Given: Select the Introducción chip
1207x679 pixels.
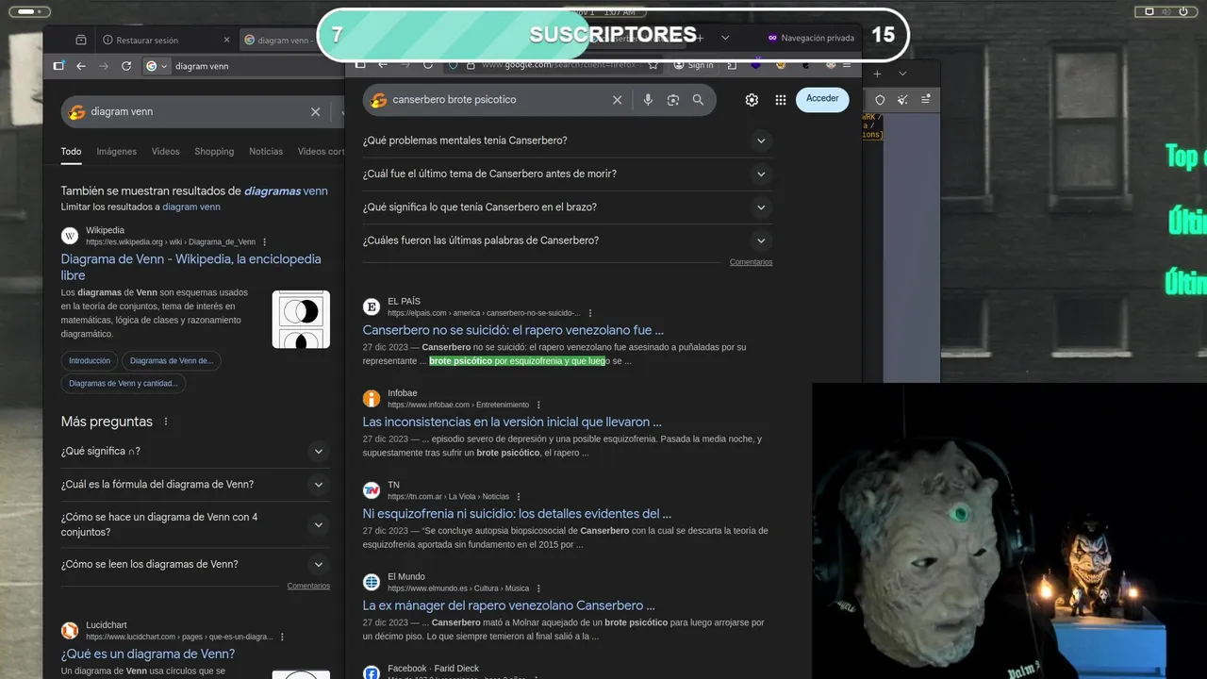Looking at the screenshot, I should (x=90, y=360).
